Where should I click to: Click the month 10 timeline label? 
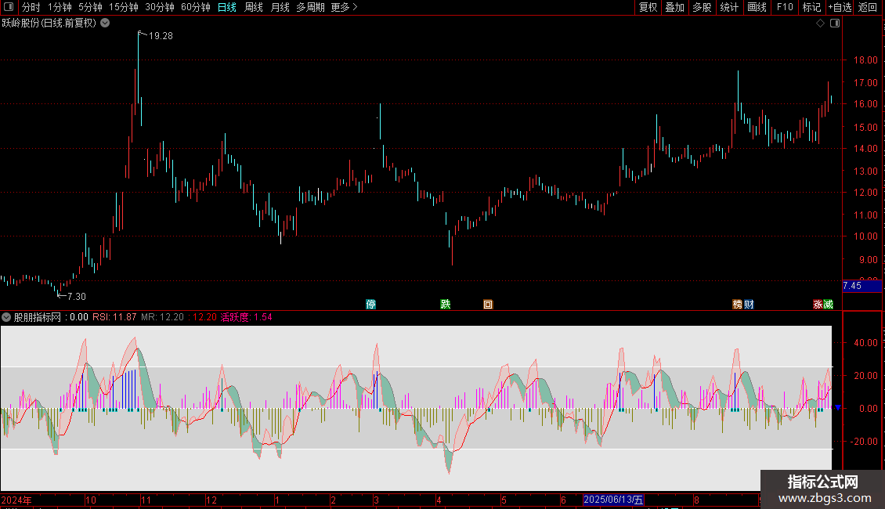[91, 500]
